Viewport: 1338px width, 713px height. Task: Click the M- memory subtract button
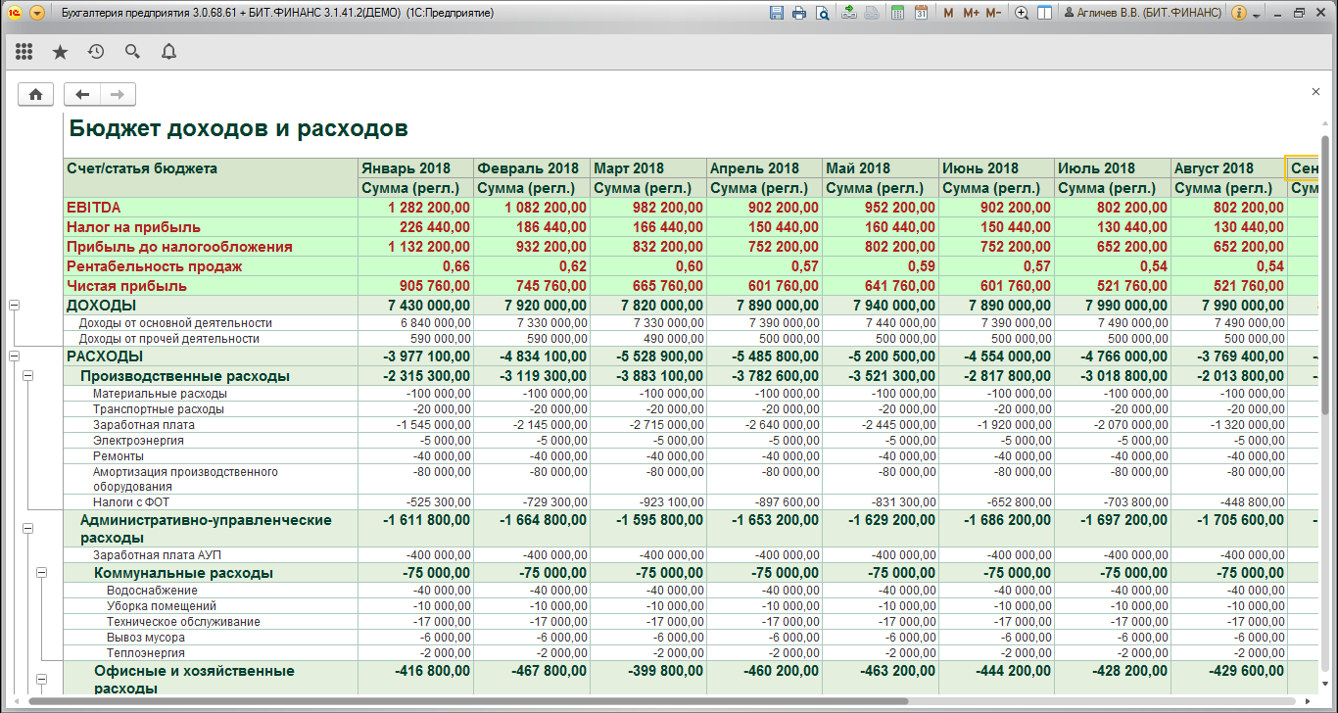[x=993, y=14]
